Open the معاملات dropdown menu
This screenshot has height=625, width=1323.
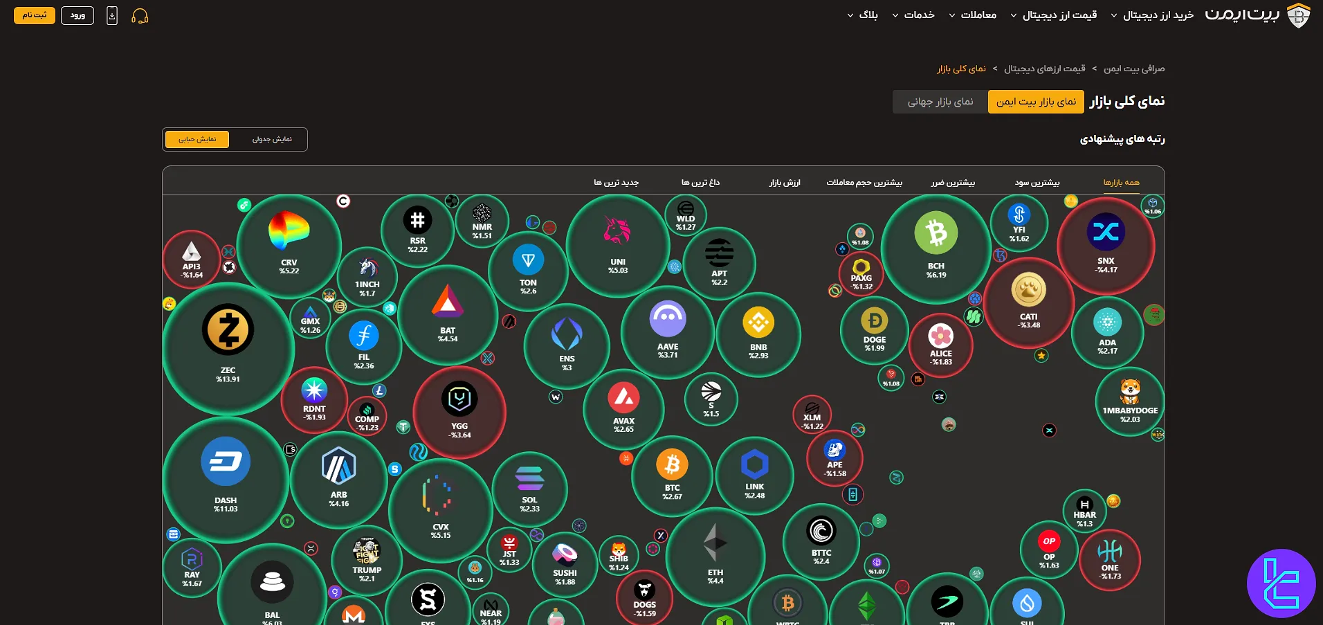972,15
